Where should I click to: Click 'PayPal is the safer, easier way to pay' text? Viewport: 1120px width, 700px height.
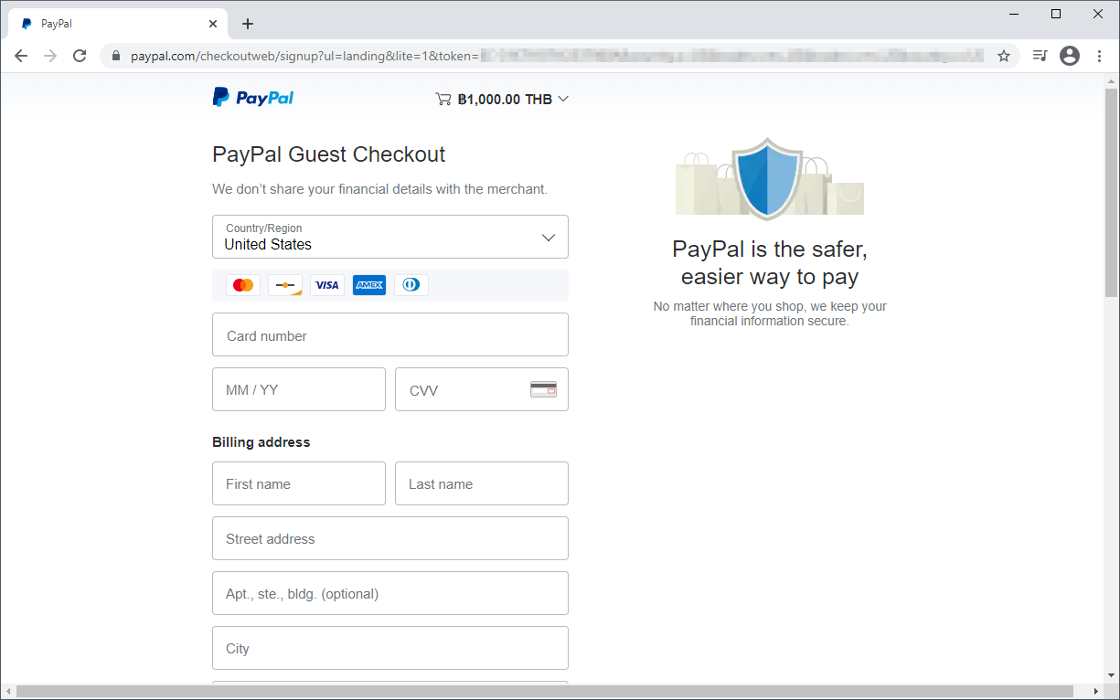tap(770, 262)
